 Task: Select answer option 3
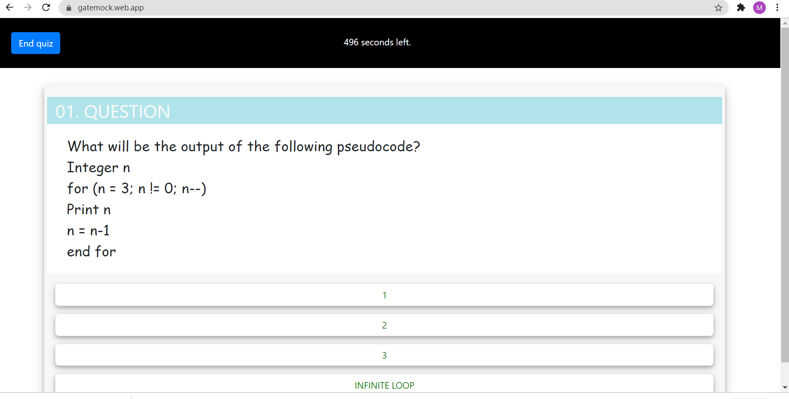[x=384, y=355]
